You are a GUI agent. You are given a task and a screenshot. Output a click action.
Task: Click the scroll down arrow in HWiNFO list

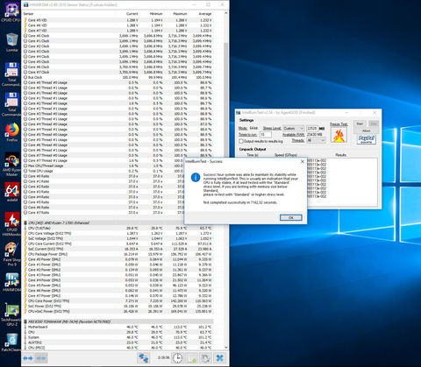pyautogui.click(x=226, y=347)
